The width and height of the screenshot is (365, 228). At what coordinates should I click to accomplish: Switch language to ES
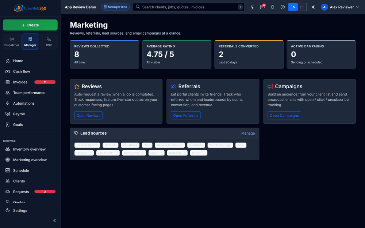(x=302, y=7)
